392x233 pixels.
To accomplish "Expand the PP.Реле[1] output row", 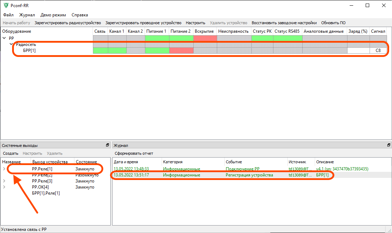I will 4,169.
